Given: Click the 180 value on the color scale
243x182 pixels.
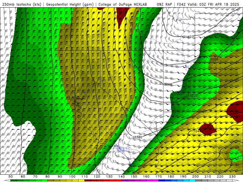Looking at the screenshot, I should 171,177.
